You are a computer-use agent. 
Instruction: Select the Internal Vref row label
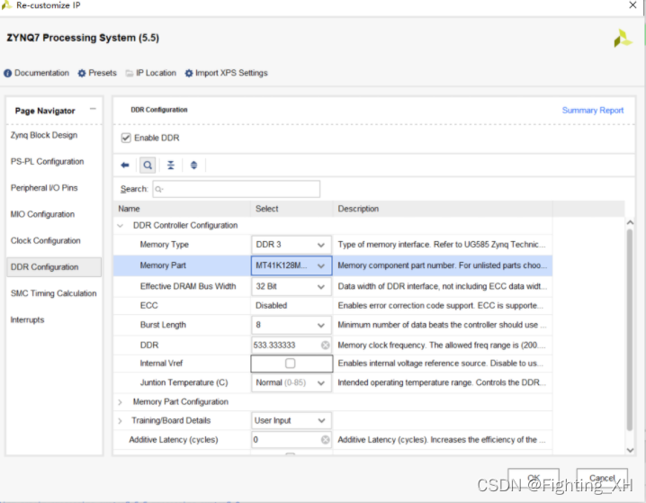161,364
